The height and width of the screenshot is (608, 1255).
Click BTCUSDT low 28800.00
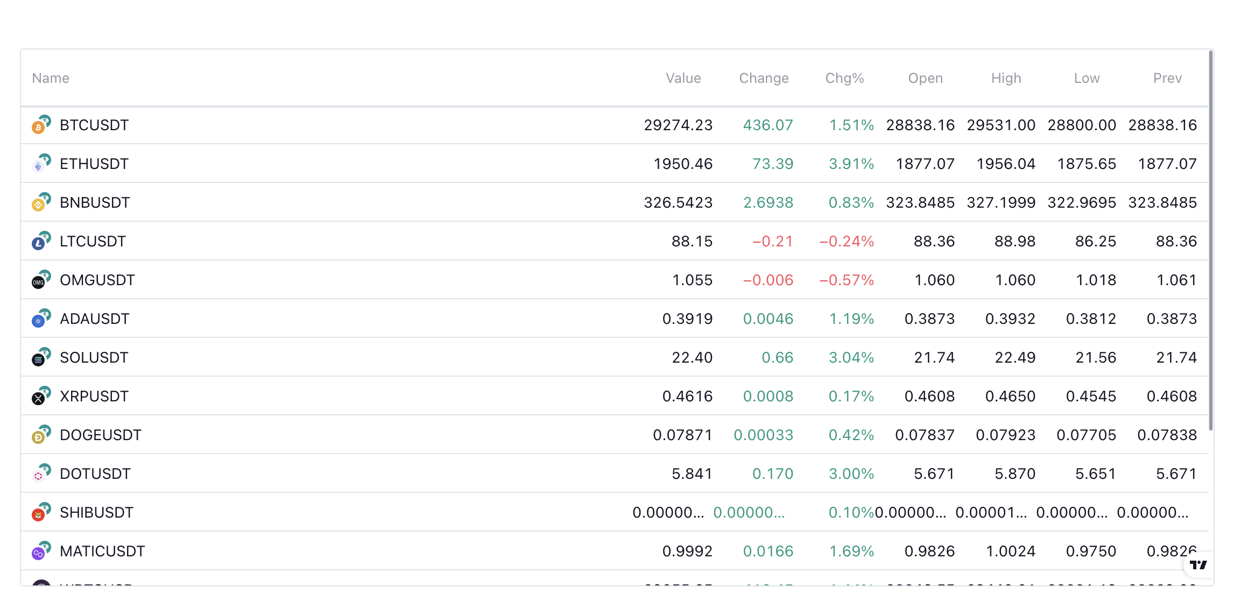pos(1082,125)
